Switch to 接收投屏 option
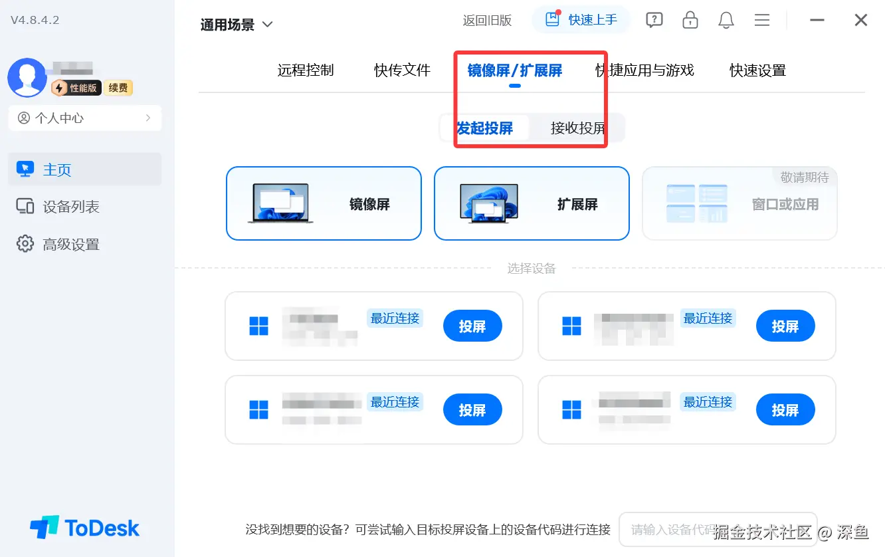885x557 pixels. [578, 128]
